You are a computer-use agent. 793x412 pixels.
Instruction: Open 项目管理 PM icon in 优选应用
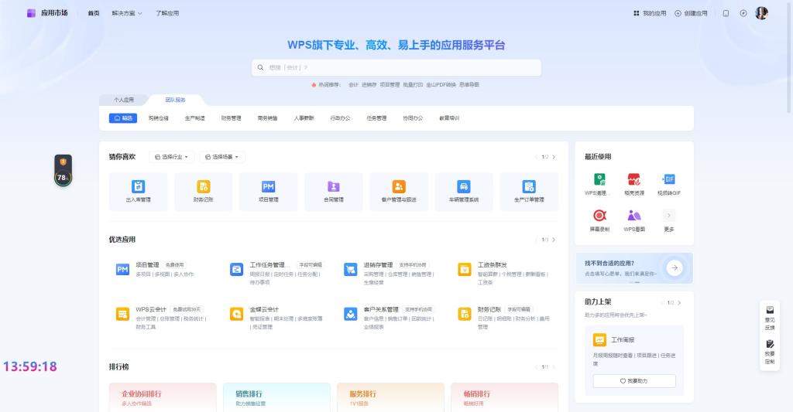(122, 270)
